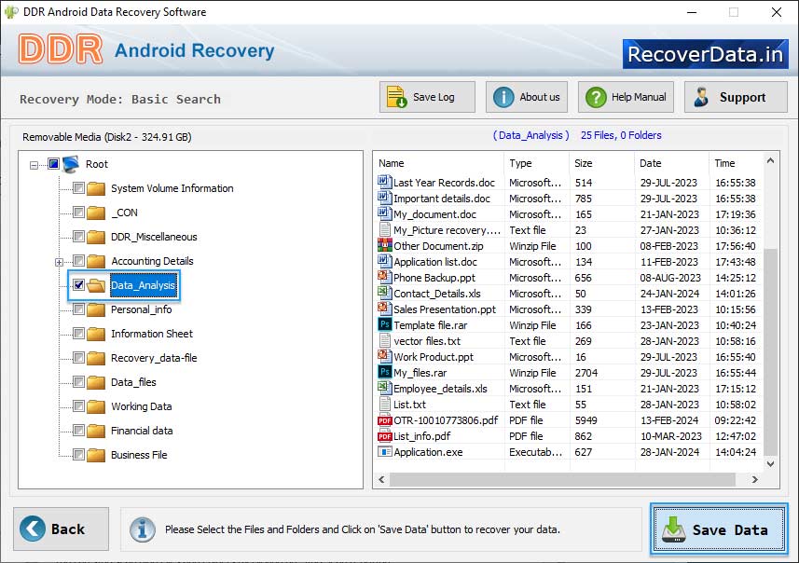Go Back to the previous step
This screenshot has width=799, height=563.
[62, 529]
